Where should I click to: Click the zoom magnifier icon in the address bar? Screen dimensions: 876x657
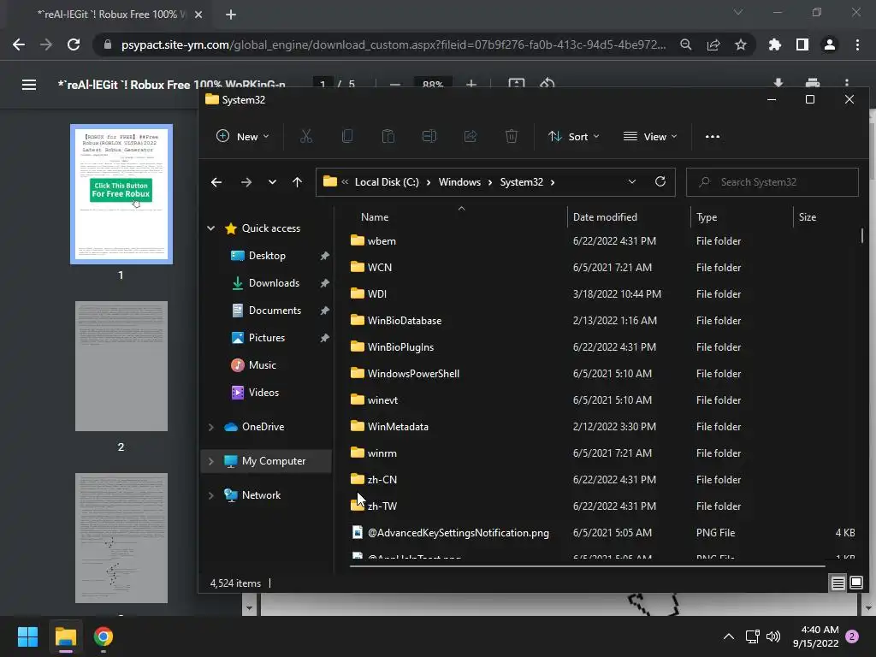(686, 44)
